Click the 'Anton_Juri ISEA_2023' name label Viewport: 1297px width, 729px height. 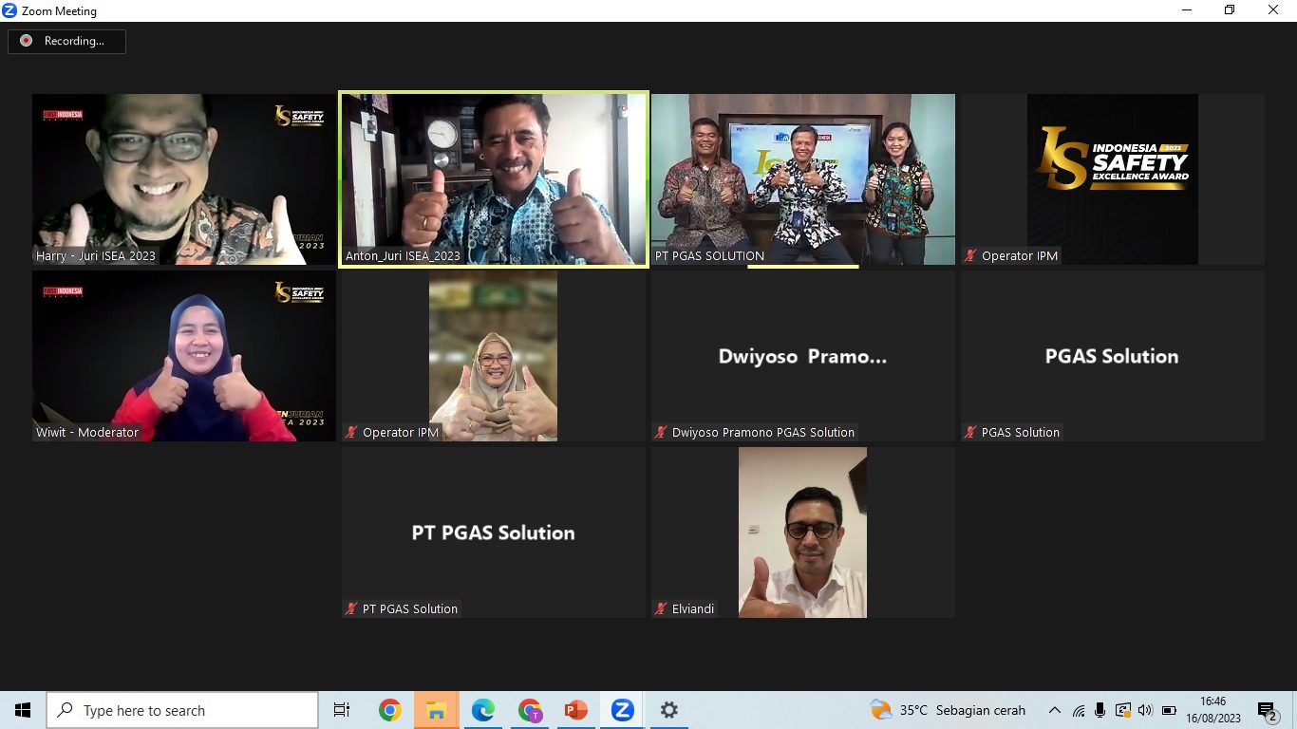click(403, 255)
